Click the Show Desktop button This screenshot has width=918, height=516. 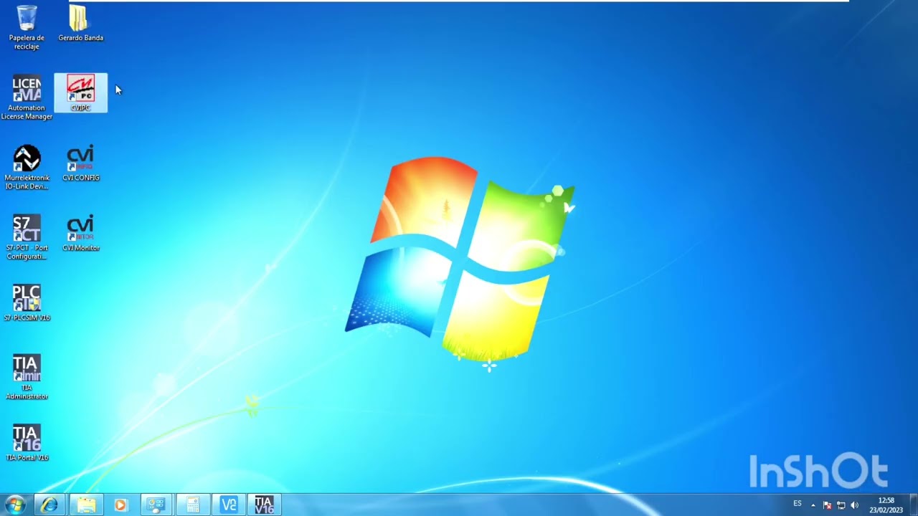point(913,505)
